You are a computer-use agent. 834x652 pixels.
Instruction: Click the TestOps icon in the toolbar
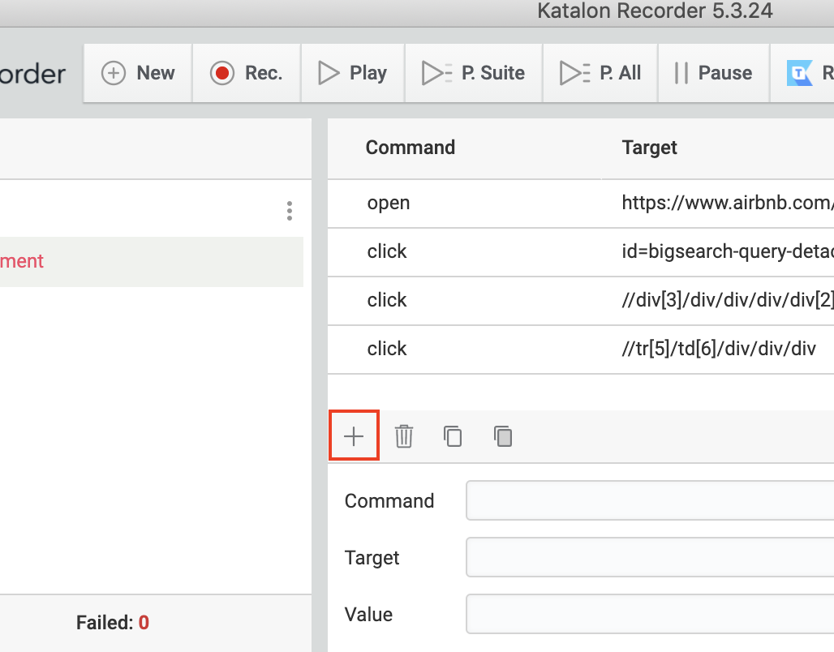799,73
